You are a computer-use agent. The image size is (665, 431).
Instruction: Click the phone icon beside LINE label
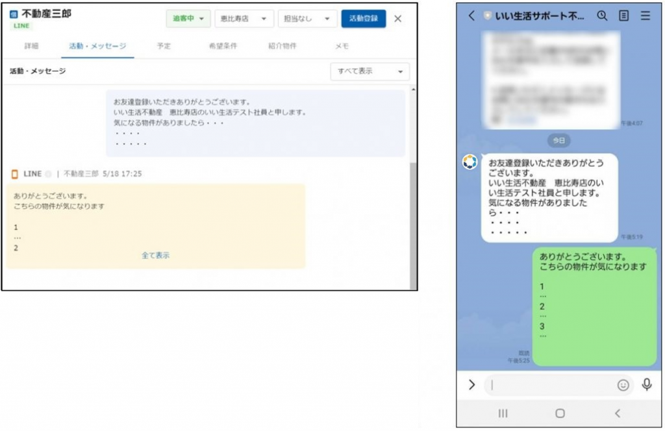coord(15,174)
